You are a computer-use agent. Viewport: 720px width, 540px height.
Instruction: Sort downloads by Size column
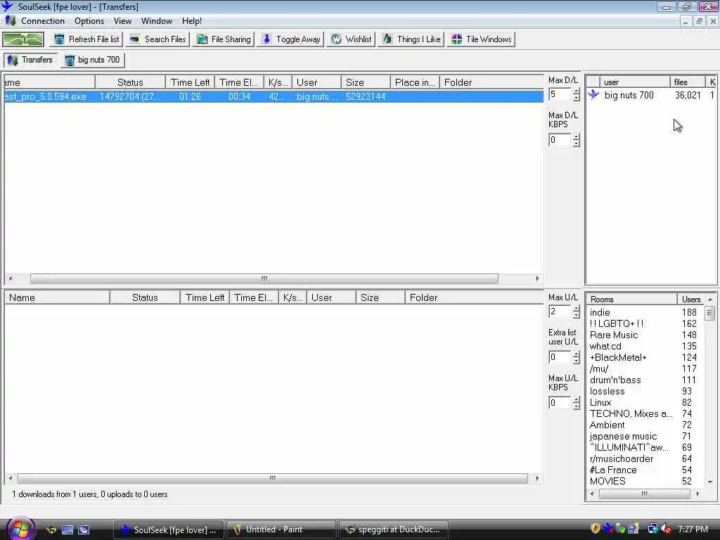(366, 82)
